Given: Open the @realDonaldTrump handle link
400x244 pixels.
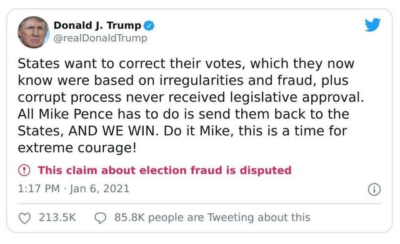Looking at the screenshot, I should [100, 38].
